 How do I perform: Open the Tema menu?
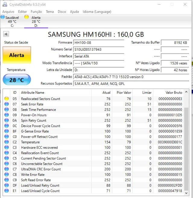coord(50,11)
